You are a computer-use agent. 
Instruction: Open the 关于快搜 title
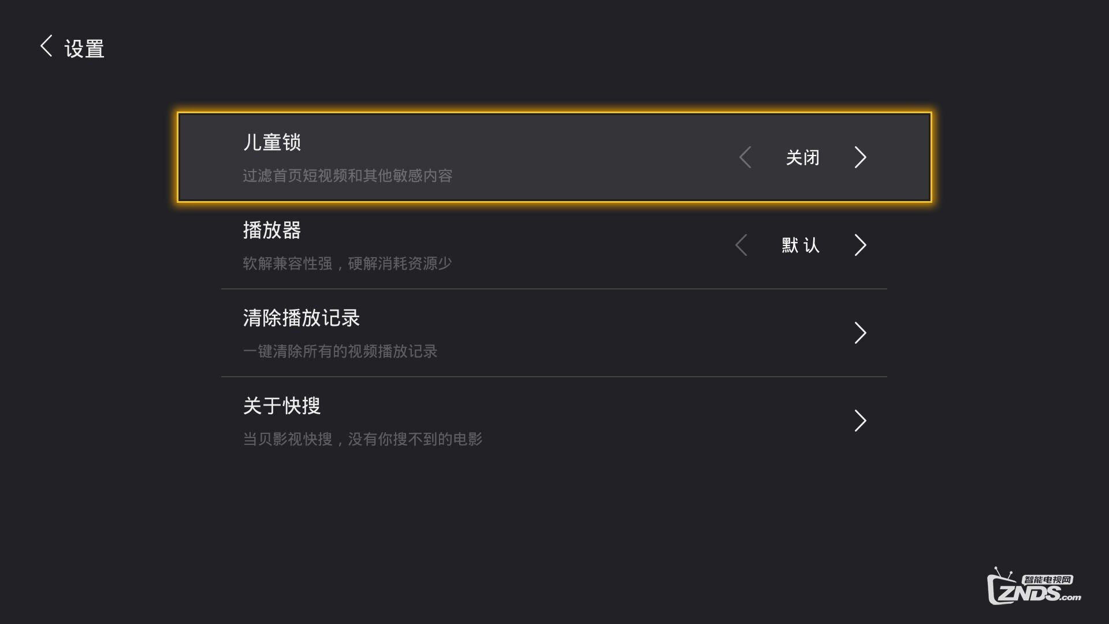(281, 406)
